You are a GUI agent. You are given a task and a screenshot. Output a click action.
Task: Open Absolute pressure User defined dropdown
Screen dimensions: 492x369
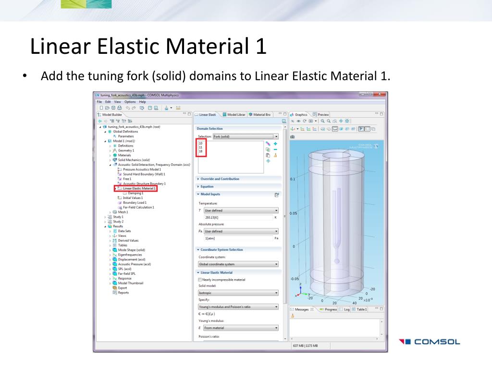(x=241, y=231)
